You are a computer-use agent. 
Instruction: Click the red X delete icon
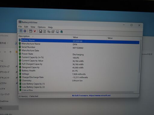[35, 31]
